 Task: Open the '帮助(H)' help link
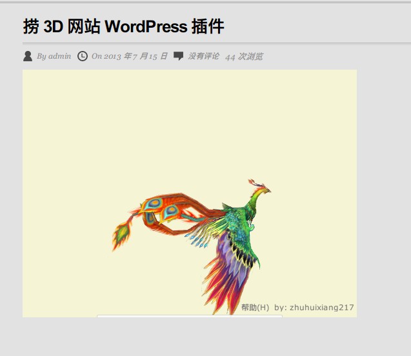255,307
